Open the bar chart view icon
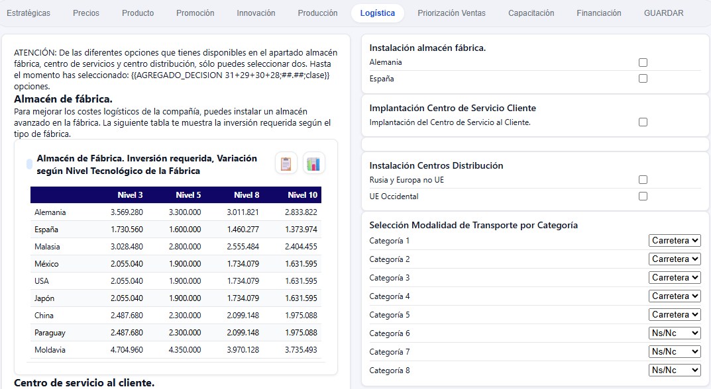Viewport: 711px width, 389px height. (313, 163)
